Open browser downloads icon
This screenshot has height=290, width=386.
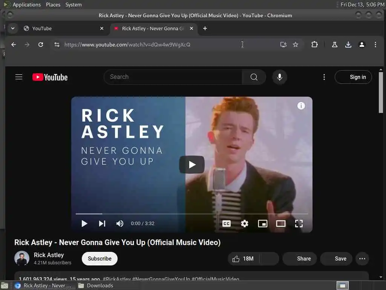click(x=348, y=45)
